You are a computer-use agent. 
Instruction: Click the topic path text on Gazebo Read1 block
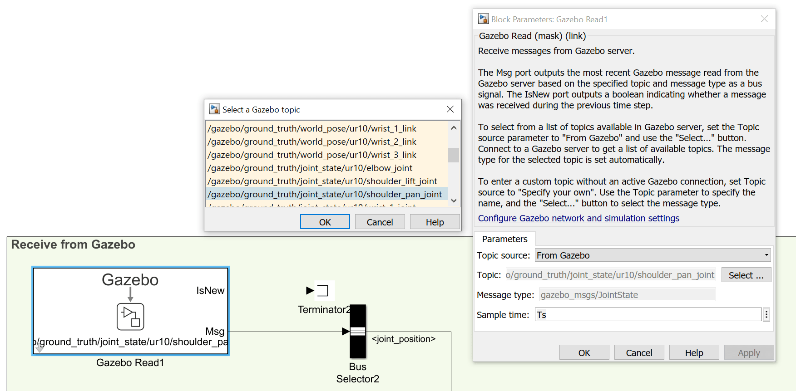coord(131,342)
